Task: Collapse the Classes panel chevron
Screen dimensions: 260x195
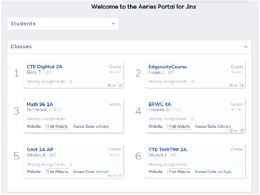Action: click(246, 47)
